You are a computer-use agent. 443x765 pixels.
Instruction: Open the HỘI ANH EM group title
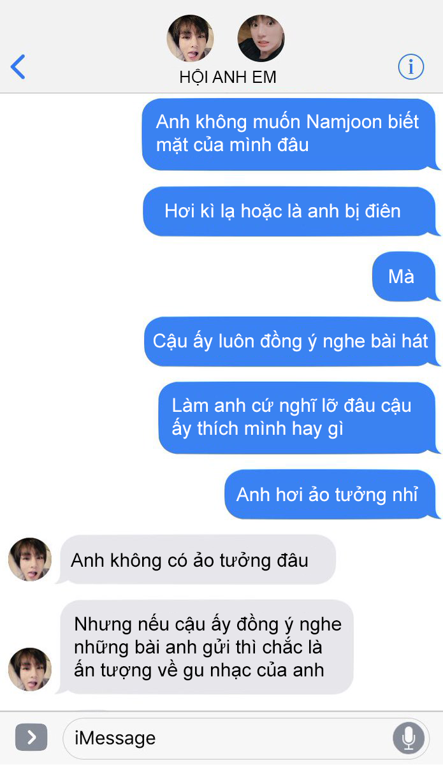[228, 78]
